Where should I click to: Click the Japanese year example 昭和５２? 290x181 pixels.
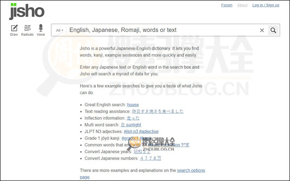[142, 152]
